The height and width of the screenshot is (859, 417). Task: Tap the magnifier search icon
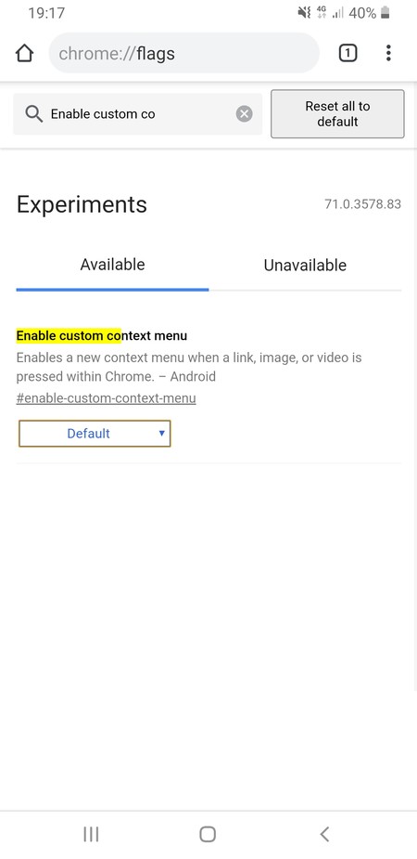34,114
